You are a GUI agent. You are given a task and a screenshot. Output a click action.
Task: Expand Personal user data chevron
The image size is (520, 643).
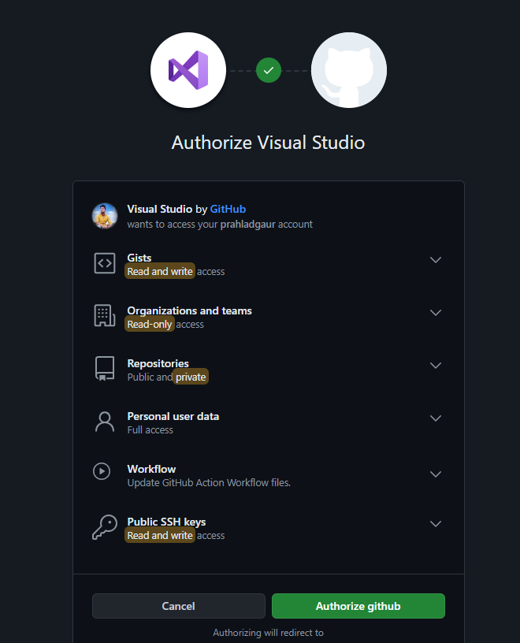click(x=436, y=418)
